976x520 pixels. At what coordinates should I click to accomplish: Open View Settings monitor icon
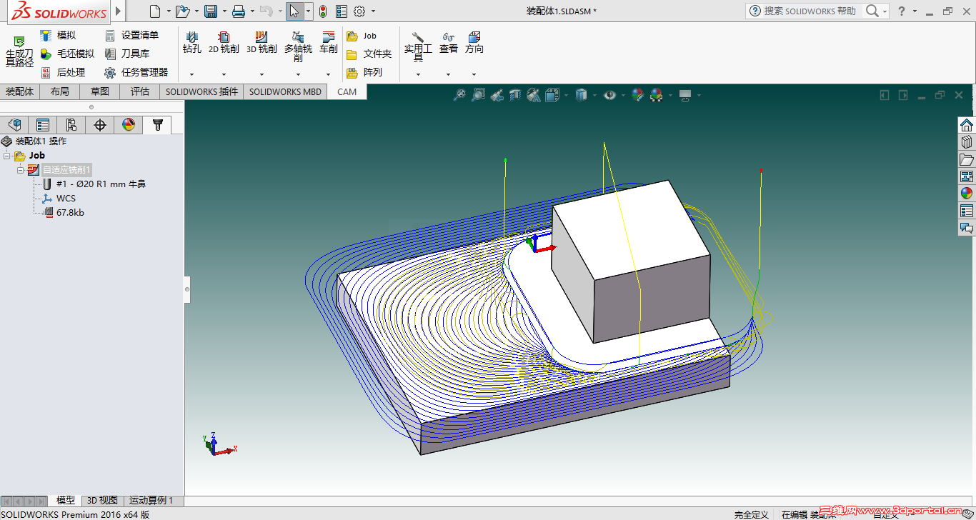(685, 95)
